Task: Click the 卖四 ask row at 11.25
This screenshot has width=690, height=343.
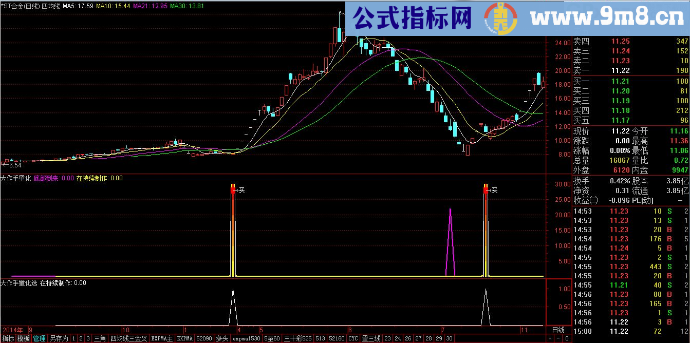Action: point(631,42)
